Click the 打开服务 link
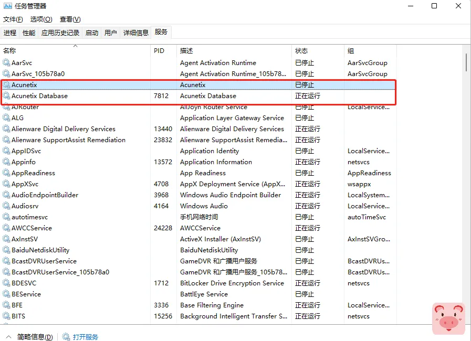This screenshot has height=341, width=471. click(85, 337)
